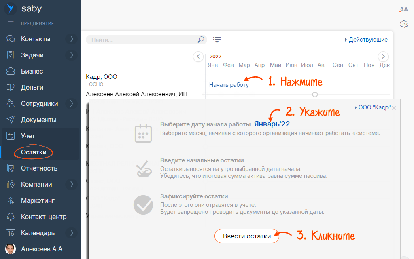Click the timeline circle marker
Screen dimensions: 414x259
315,94
